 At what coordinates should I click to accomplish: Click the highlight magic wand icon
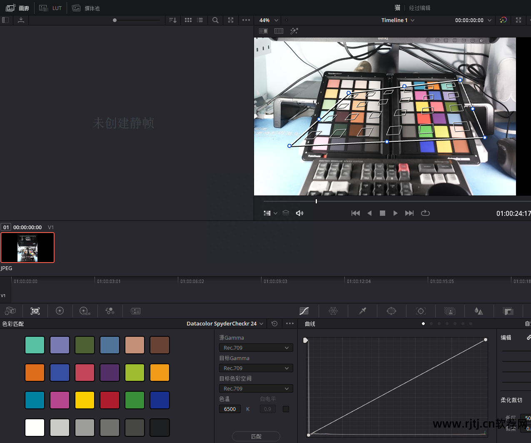click(x=294, y=31)
